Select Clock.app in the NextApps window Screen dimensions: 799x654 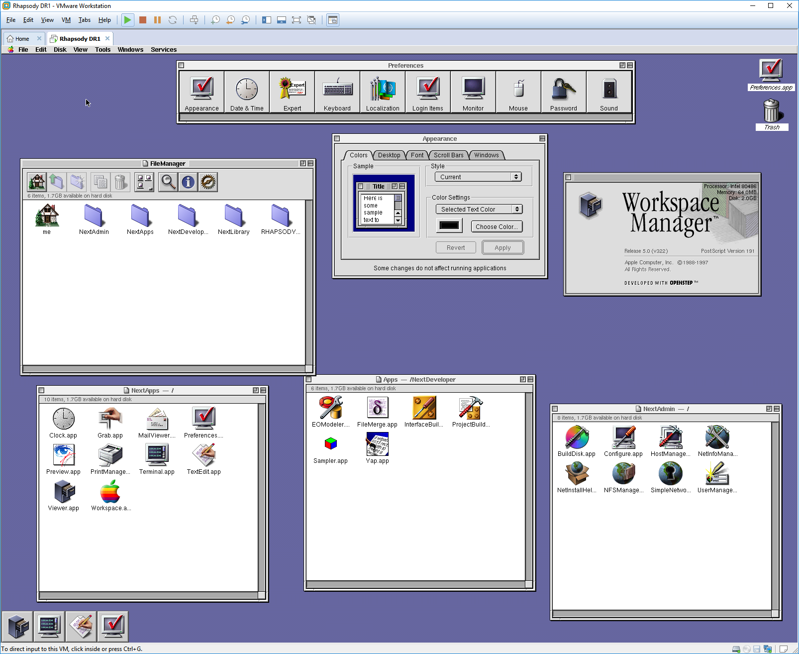pyautogui.click(x=63, y=423)
